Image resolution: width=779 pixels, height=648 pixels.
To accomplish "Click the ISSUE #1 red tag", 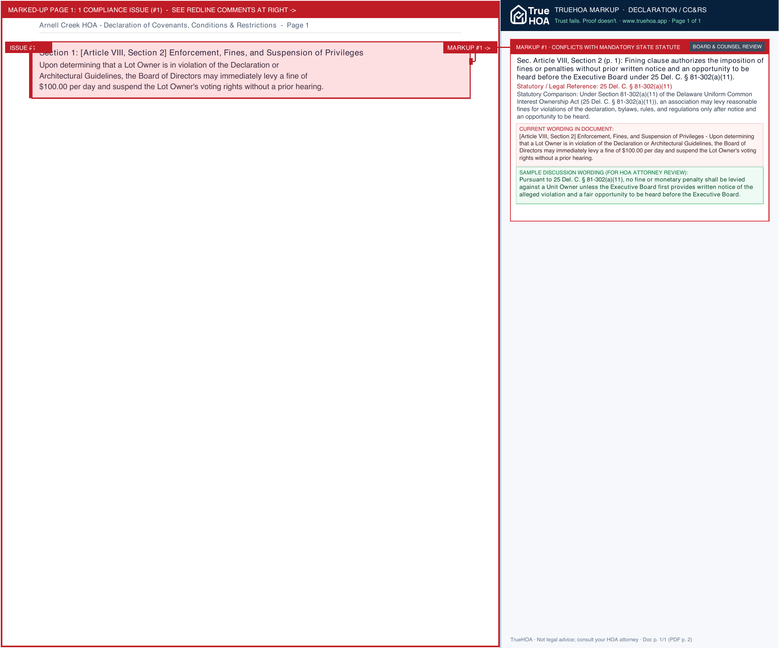I will click(x=28, y=48).
